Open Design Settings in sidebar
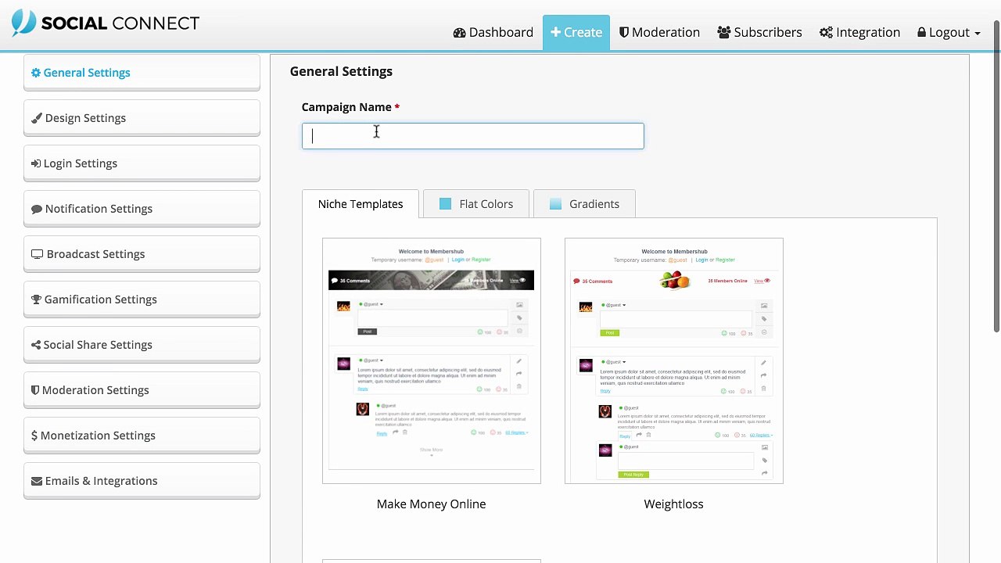1001x563 pixels. click(x=142, y=118)
